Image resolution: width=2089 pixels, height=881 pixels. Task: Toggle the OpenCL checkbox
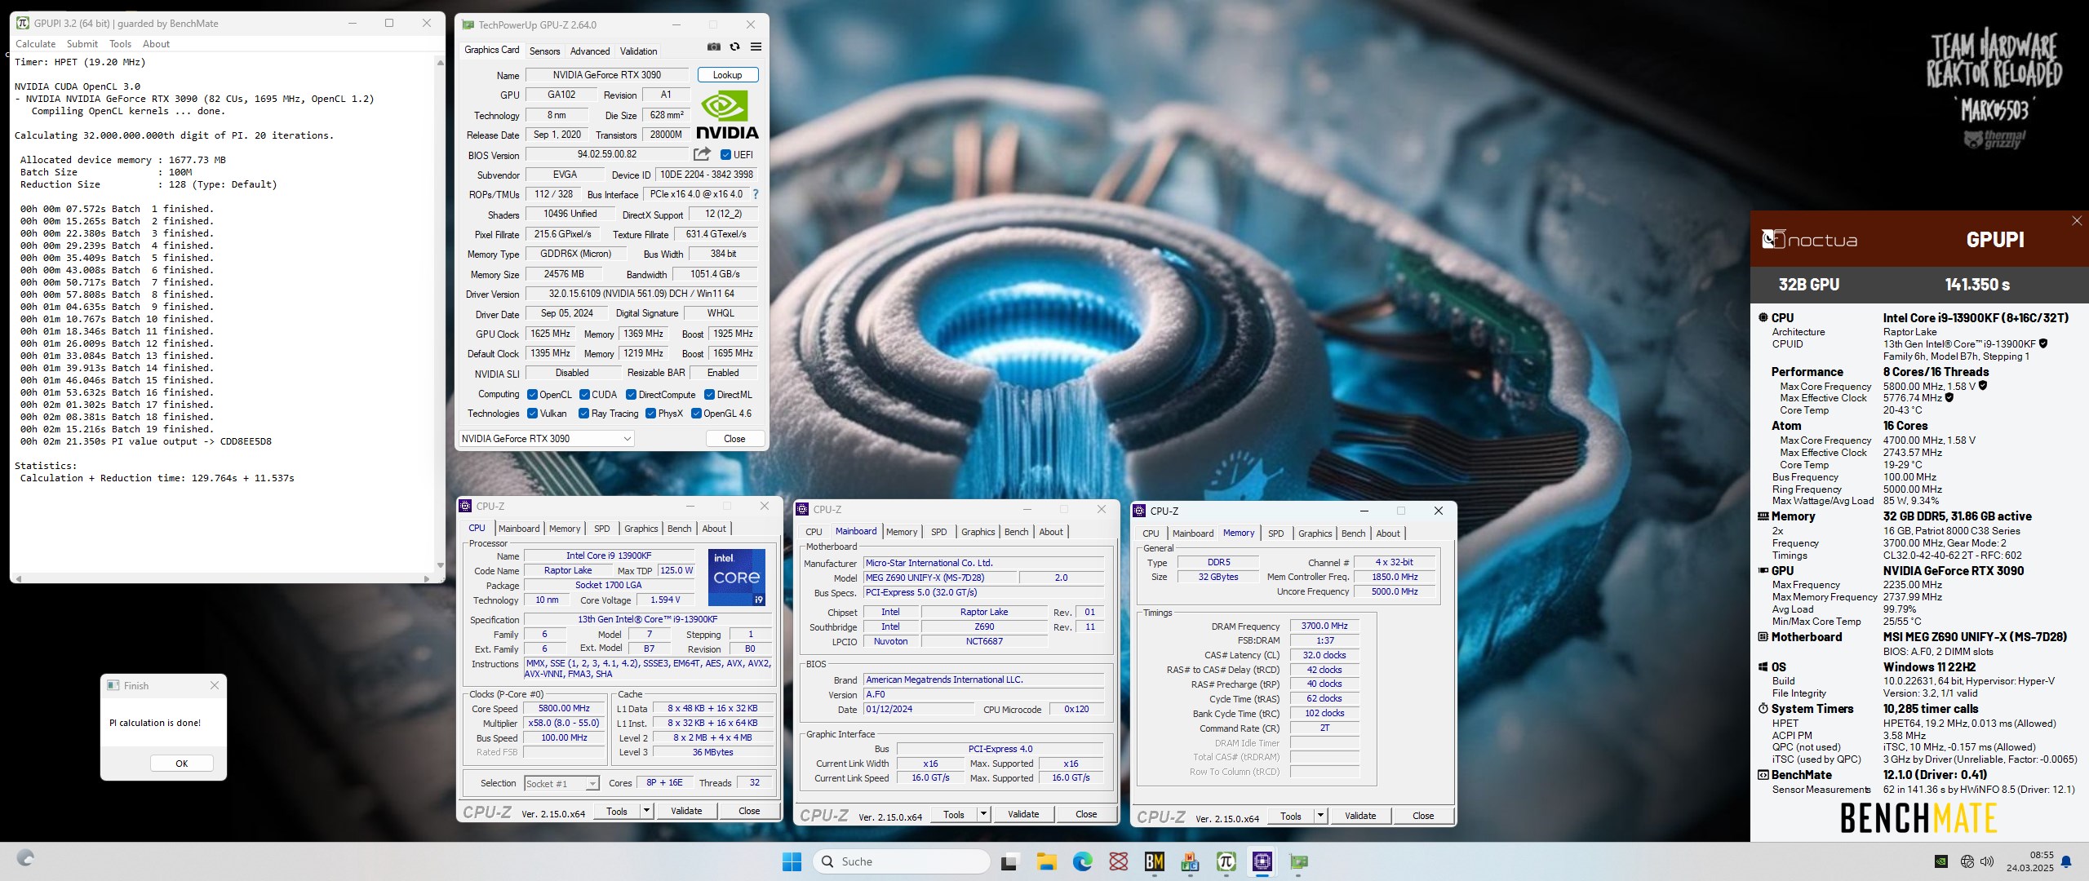532,395
